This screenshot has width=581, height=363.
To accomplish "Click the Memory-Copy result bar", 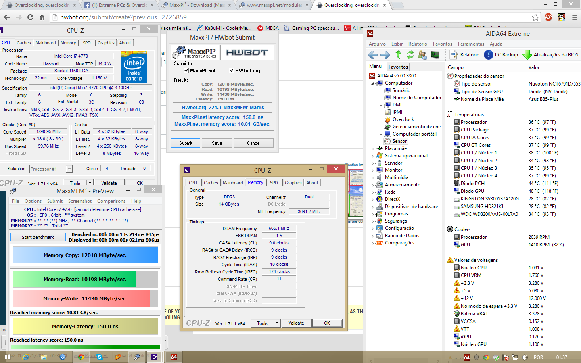I will click(x=85, y=255).
